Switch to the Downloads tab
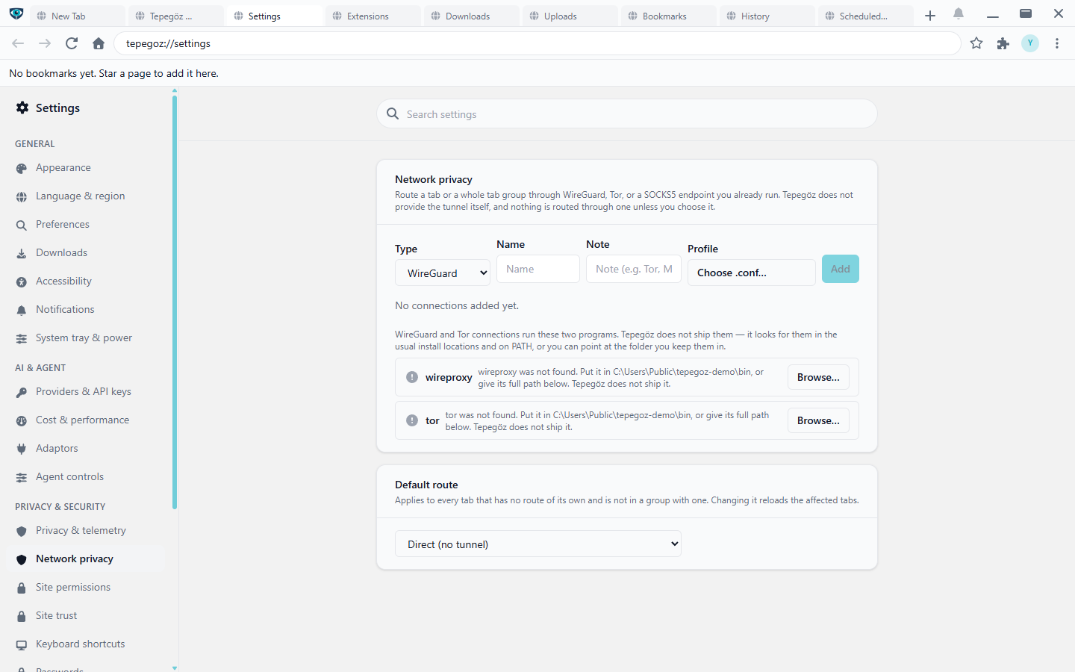Screen dimensions: 1075x672 (472, 16)
